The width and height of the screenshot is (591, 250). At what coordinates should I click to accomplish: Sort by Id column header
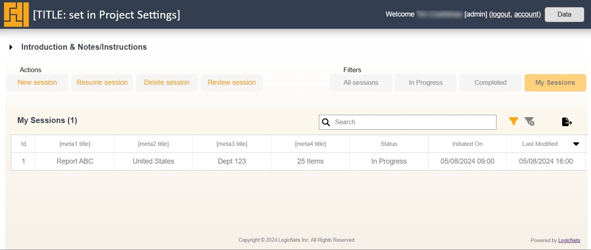pyautogui.click(x=23, y=144)
